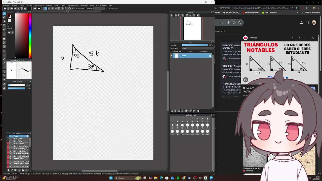The width and height of the screenshot is (322, 181).
Task: Select the Brush tool in the left toolbar
Action: point(4,14)
